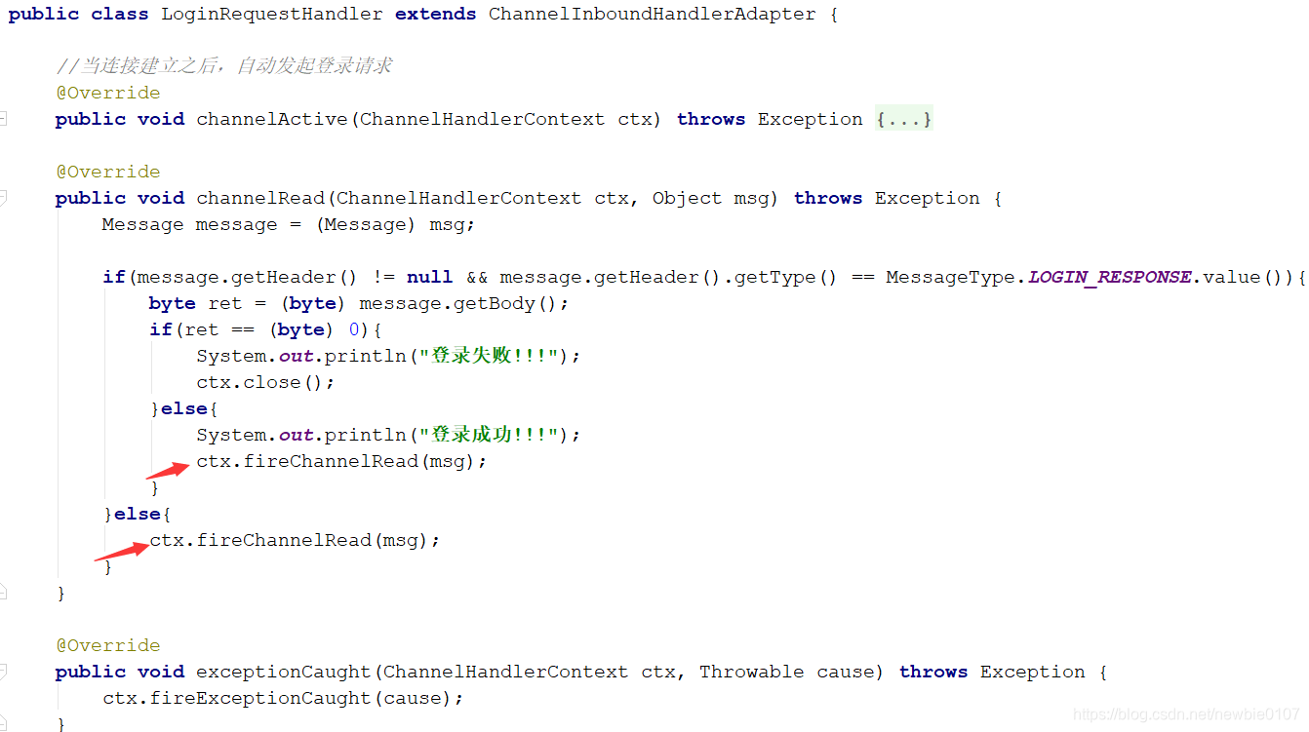Click the @Override annotation above channelActive
The width and height of the screenshot is (1309, 732).
click(108, 93)
